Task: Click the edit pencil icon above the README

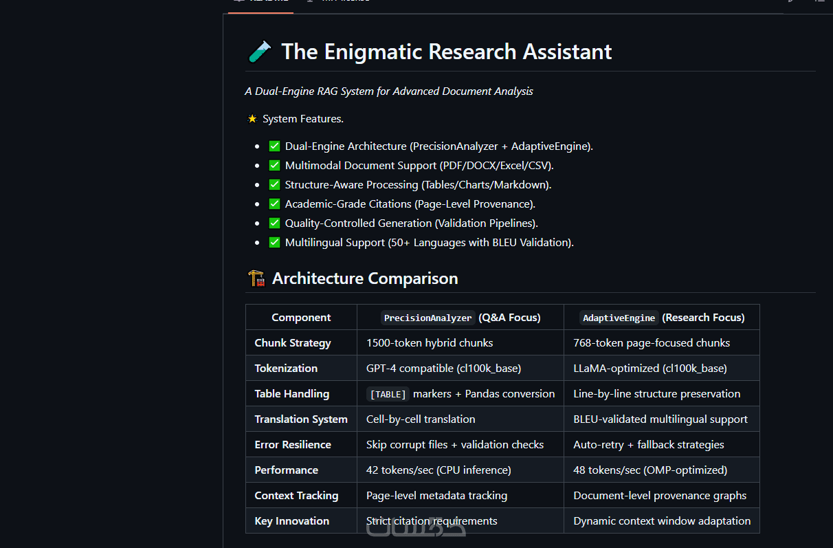Action: pyautogui.click(x=792, y=2)
